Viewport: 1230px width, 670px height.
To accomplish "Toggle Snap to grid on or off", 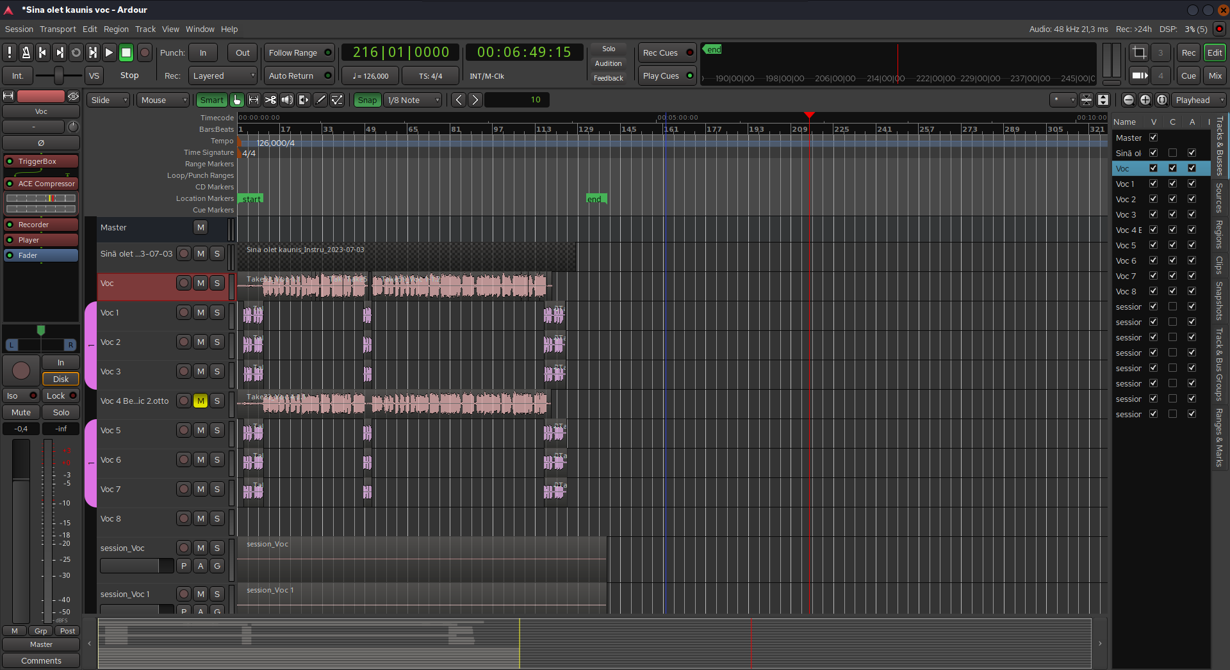I will click(367, 100).
